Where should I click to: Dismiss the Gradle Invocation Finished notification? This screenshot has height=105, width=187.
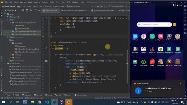click(181, 83)
